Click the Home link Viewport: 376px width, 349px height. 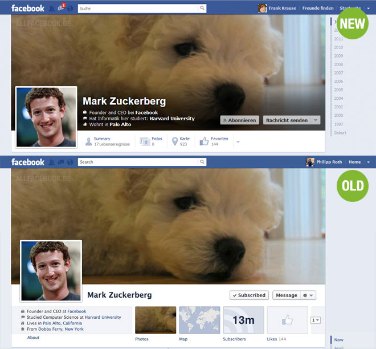coord(354,162)
